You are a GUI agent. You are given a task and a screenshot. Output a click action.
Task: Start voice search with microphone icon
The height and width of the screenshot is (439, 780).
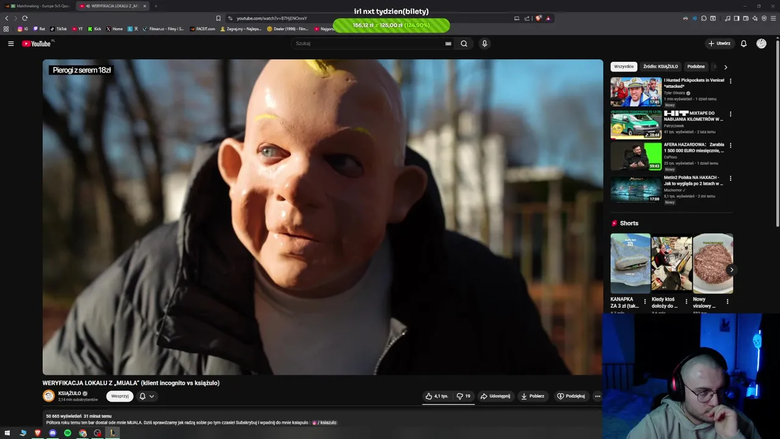tap(484, 43)
